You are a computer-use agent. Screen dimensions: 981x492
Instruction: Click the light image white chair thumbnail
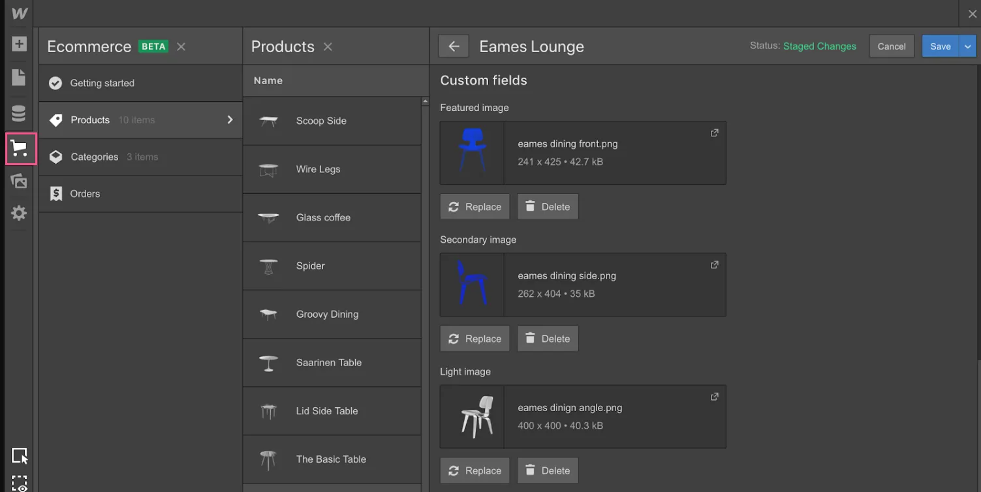pos(472,416)
